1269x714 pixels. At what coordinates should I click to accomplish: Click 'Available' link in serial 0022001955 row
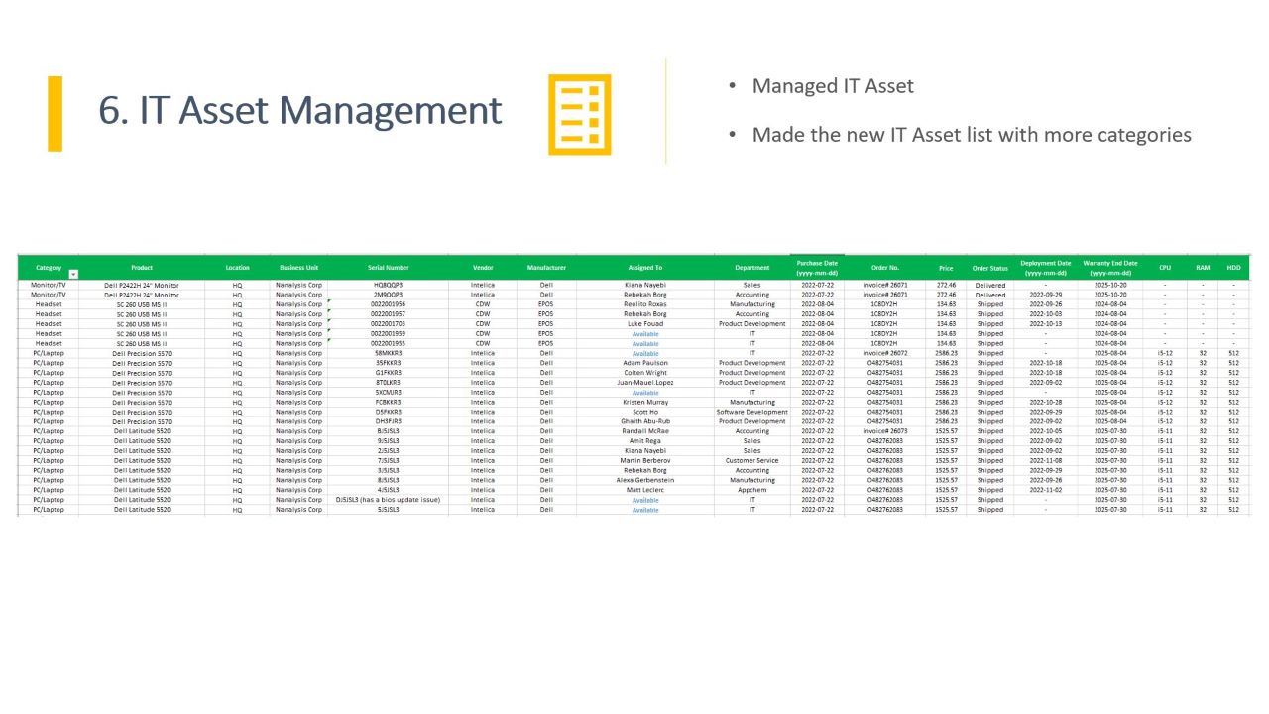tap(645, 344)
